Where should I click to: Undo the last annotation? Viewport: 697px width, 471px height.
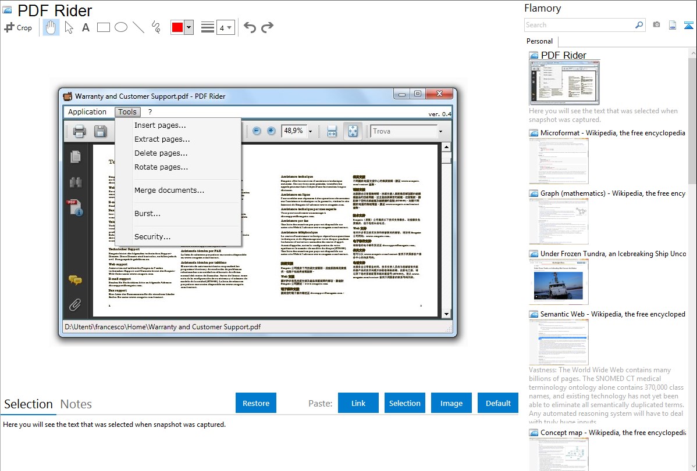pyautogui.click(x=250, y=27)
